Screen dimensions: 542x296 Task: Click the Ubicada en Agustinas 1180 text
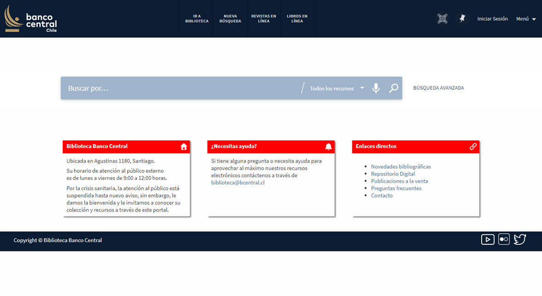(111, 161)
